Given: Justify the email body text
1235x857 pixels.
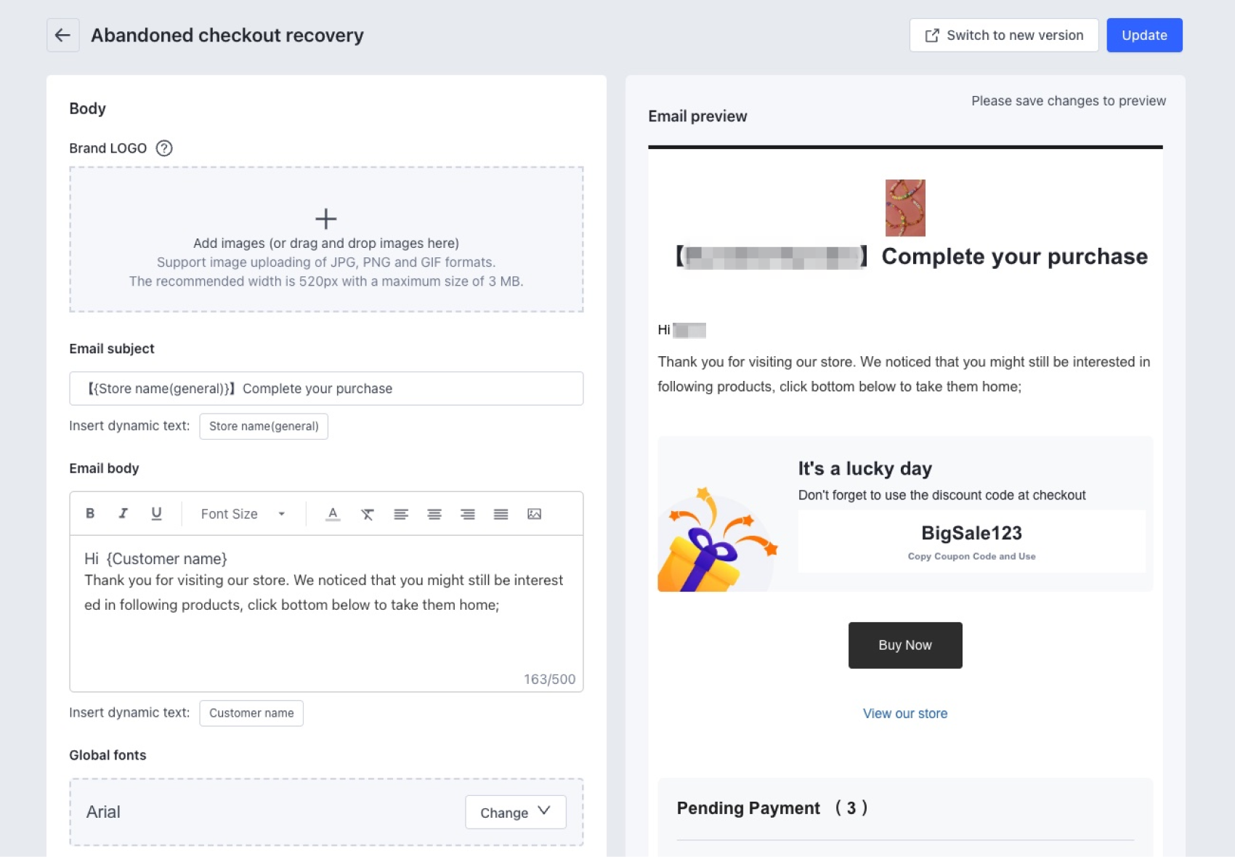Looking at the screenshot, I should tap(501, 514).
